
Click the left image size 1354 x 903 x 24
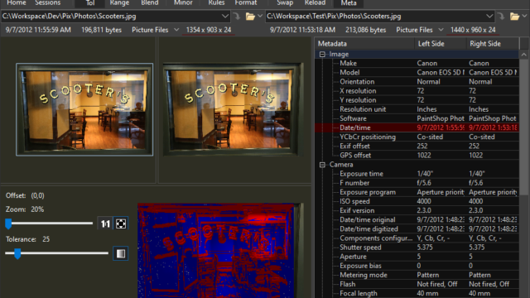[x=209, y=30]
